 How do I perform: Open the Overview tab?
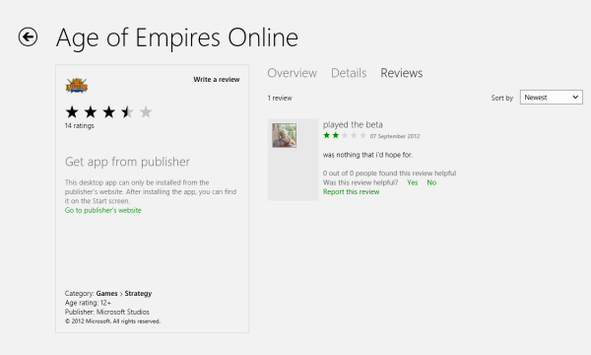coord(293,73)
